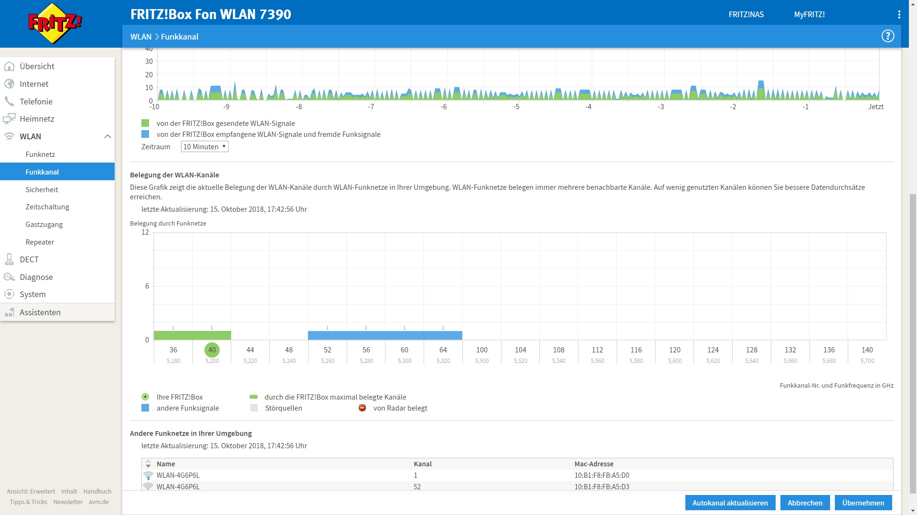Open Newsletter footer link
917x515 pixels.
(x=68, y=502)
